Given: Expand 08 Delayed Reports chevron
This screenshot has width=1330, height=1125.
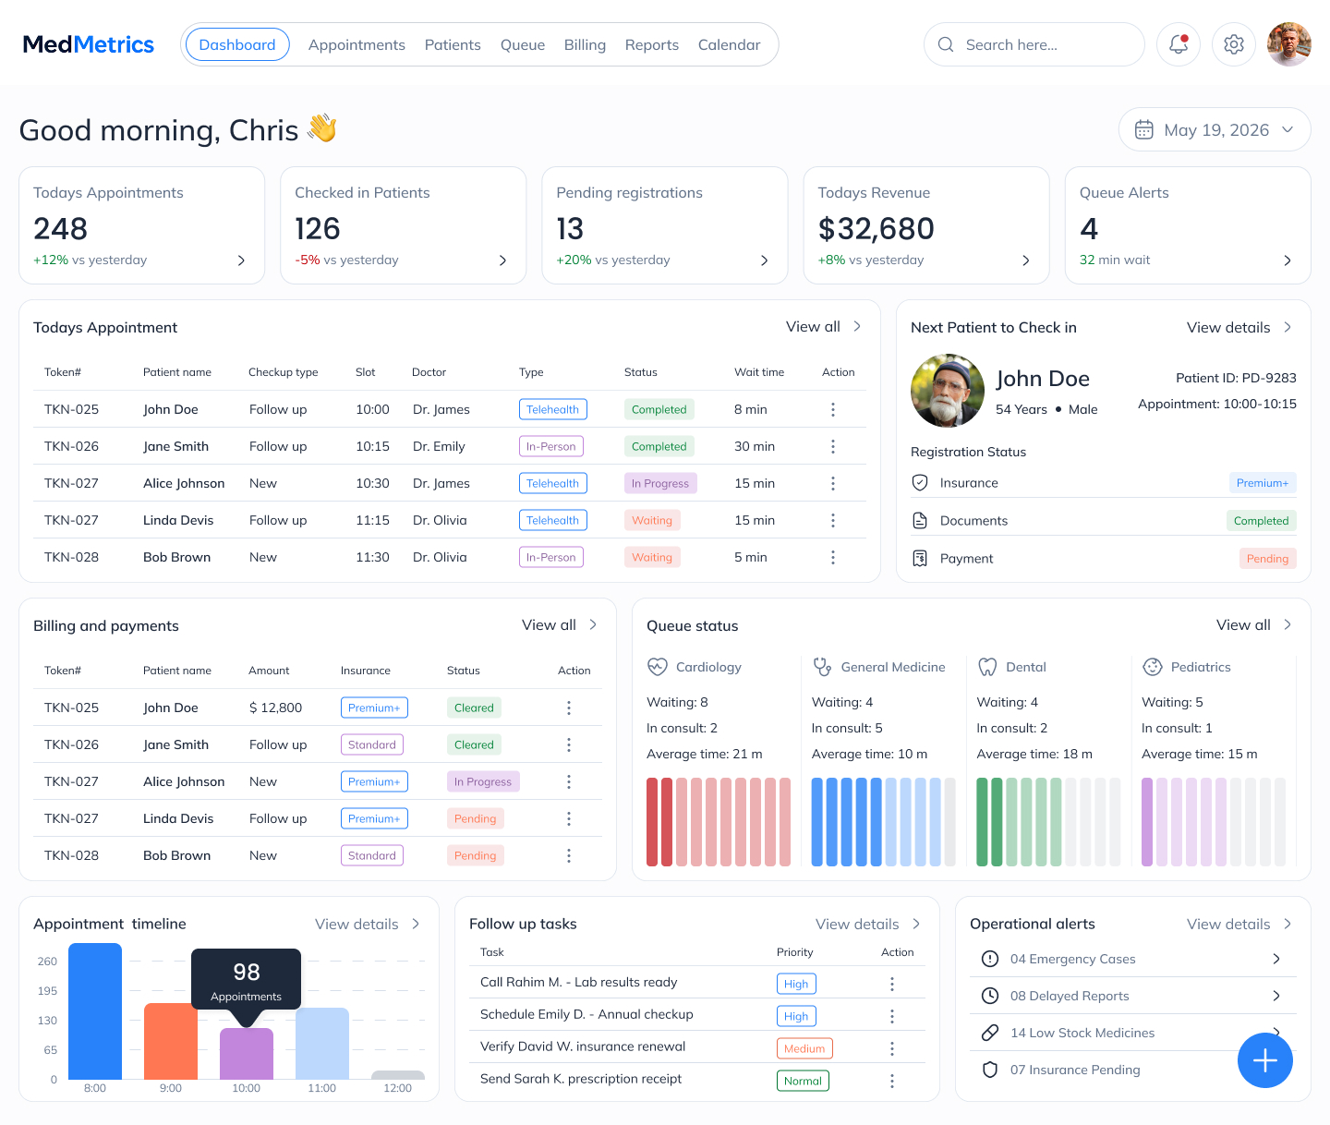Looking at the screenshot, I should [1276, 996].
